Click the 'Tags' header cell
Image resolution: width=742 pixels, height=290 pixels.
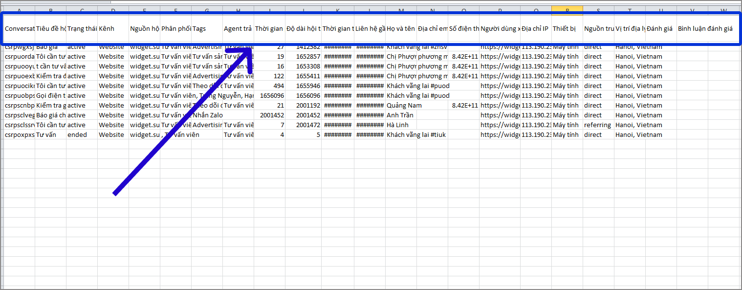click(206, 29)
